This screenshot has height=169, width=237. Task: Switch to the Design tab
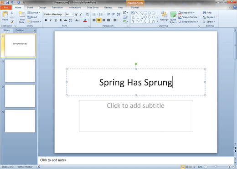coord(42,7)
